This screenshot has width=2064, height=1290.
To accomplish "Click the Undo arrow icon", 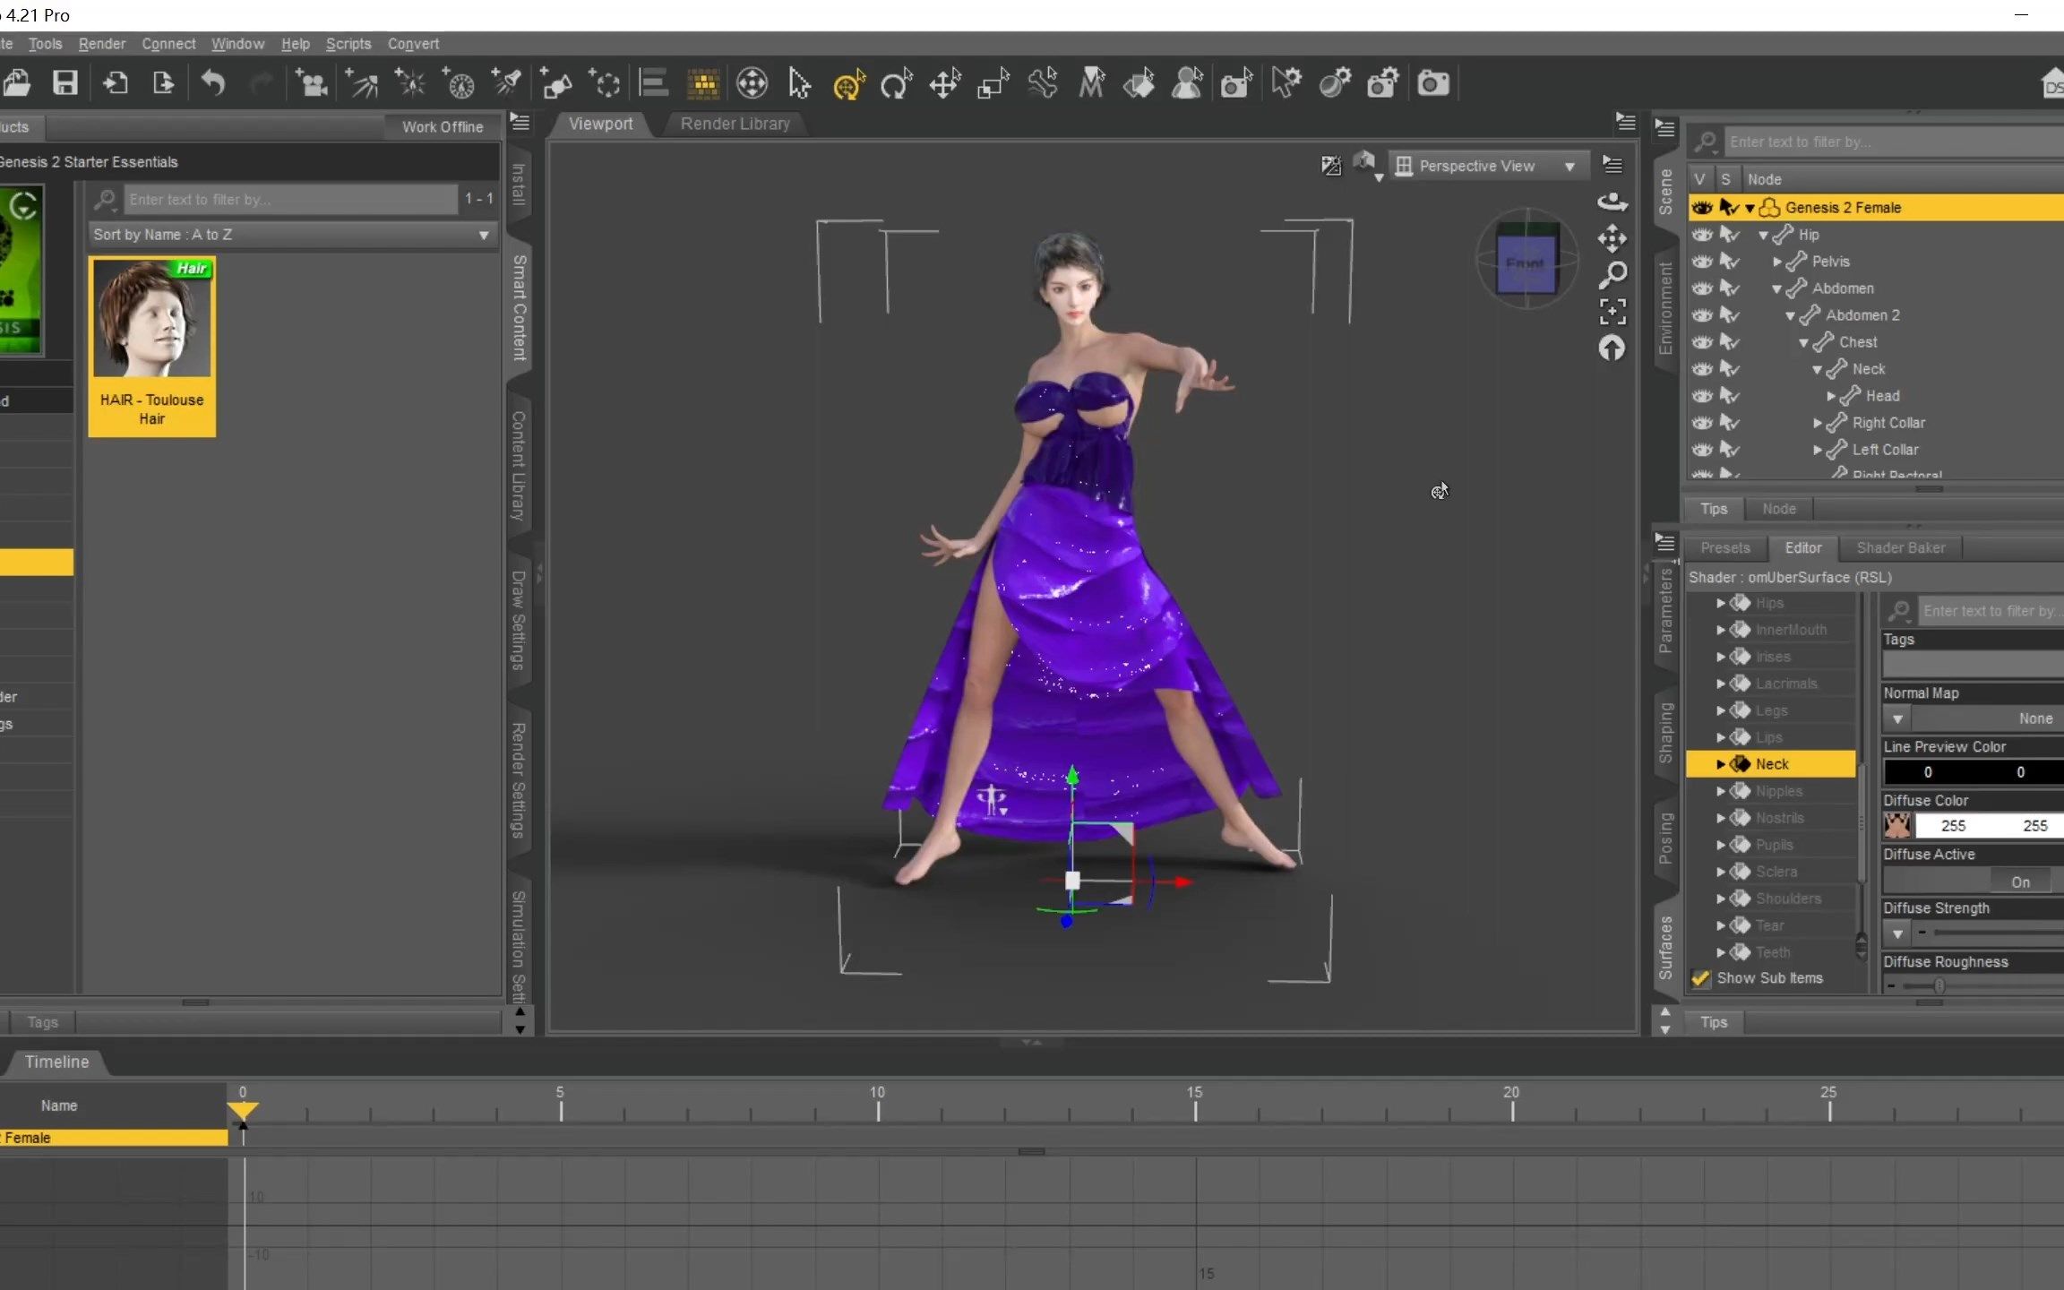I will 213,83.
